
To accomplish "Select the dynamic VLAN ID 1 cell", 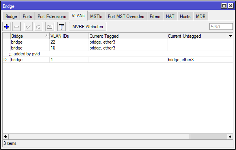I will (x=69, y=60).
